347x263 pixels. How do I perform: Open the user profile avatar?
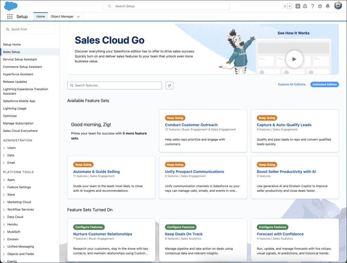point(338,5)
